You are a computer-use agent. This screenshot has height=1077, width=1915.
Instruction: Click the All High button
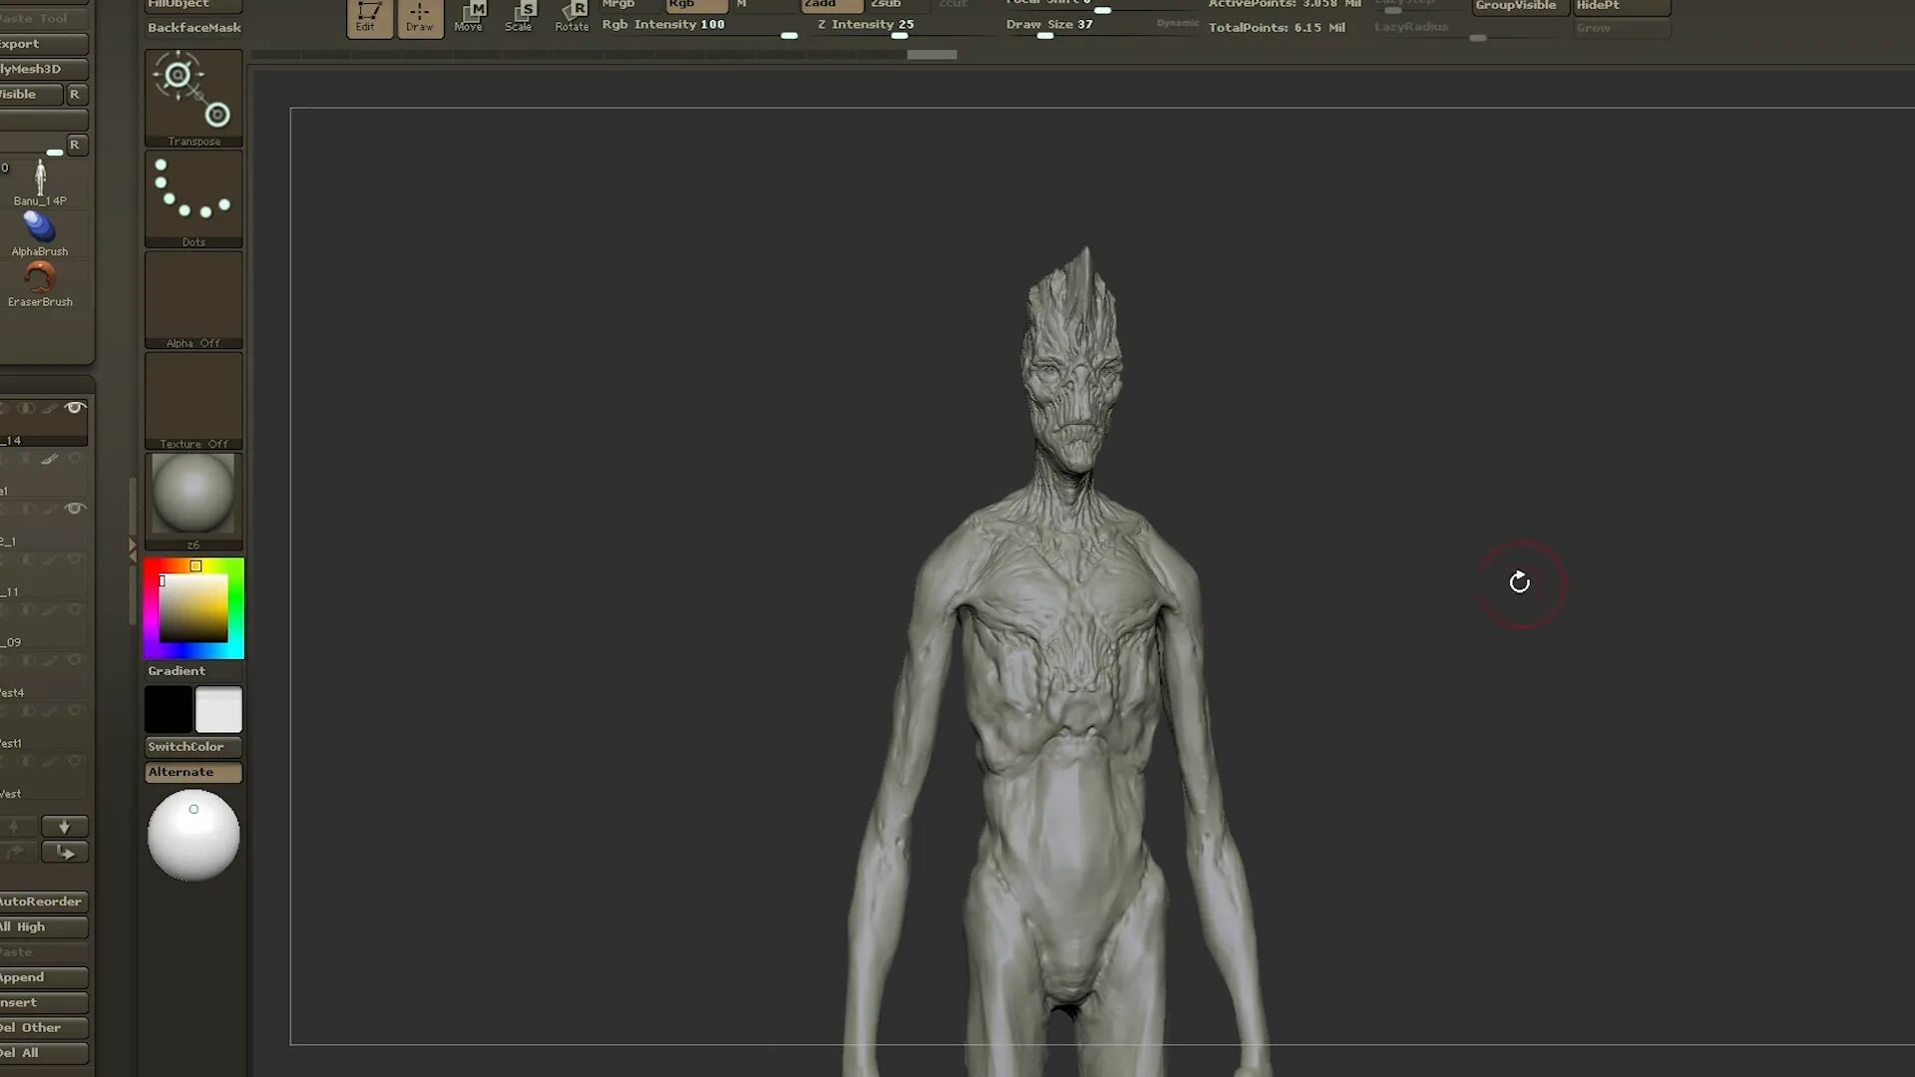coord(44,926)
